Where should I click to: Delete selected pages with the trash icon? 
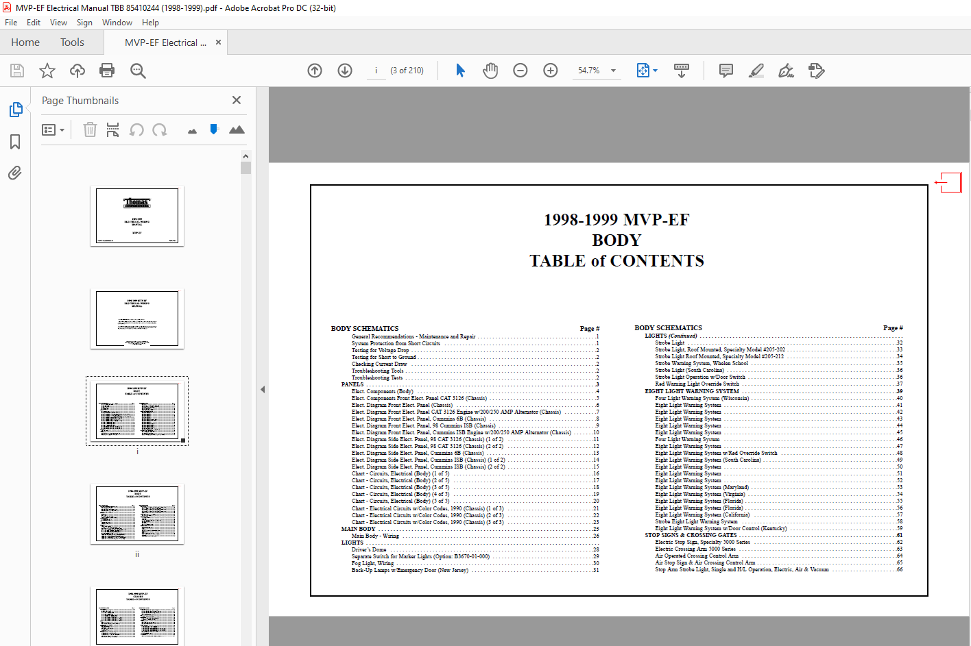(x=90, y=129)
